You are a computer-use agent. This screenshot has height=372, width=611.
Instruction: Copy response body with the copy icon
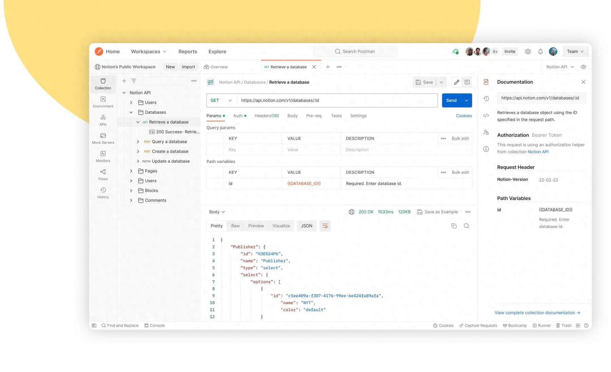[454, 226]
